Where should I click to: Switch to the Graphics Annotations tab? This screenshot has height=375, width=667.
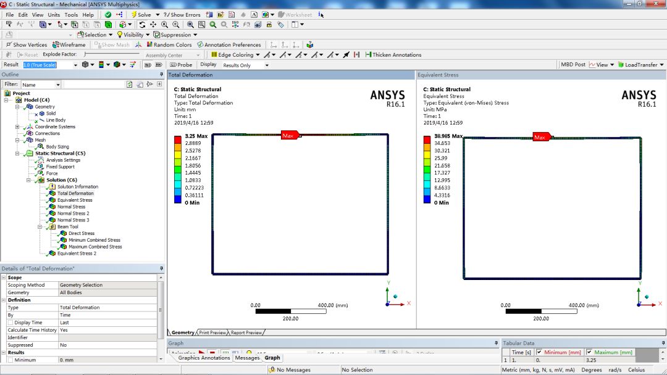point(204,358)
